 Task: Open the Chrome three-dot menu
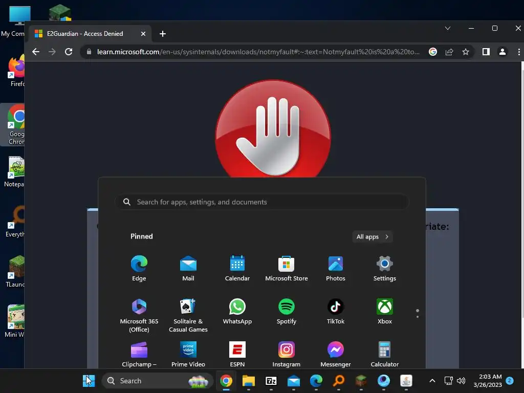(519, 52)
